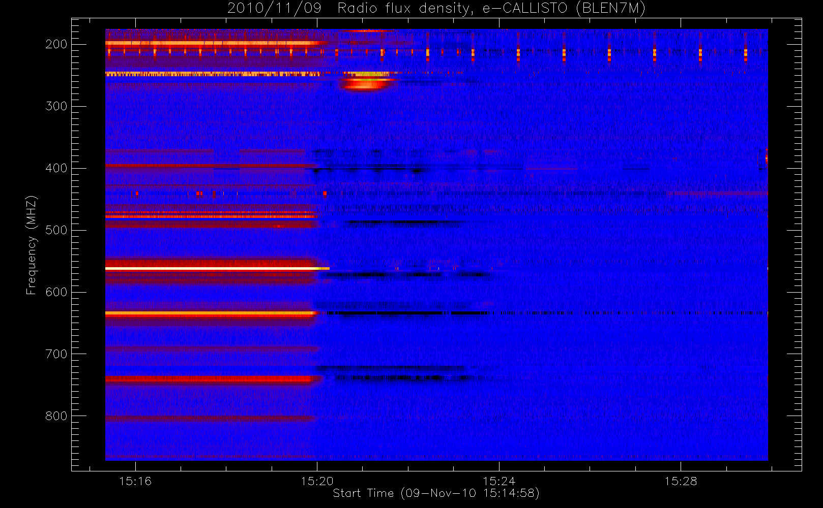This screenshot has height=508, width=823.
Task: Click the 800 frequency tick label
Action: click(56, 416)
